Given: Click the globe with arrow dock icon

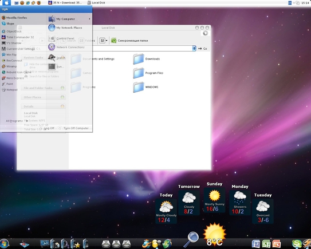Looking at the screenshot, I should (167, 244).
